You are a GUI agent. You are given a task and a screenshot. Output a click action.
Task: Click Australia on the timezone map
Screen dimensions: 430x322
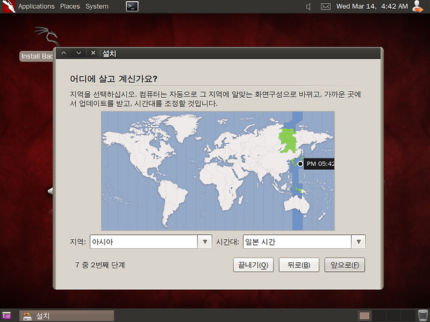[x=297, y=205]
